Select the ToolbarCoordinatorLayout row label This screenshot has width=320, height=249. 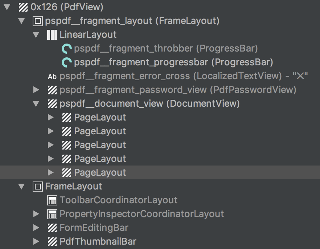118,200
